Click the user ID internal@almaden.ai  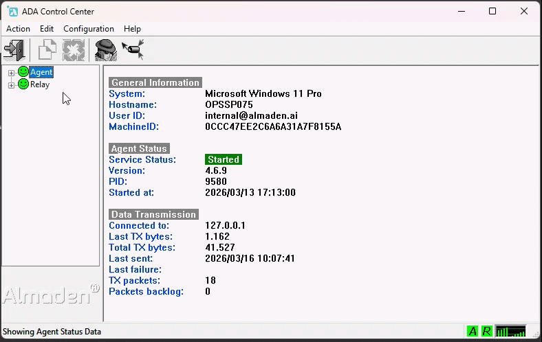[251, 115]
